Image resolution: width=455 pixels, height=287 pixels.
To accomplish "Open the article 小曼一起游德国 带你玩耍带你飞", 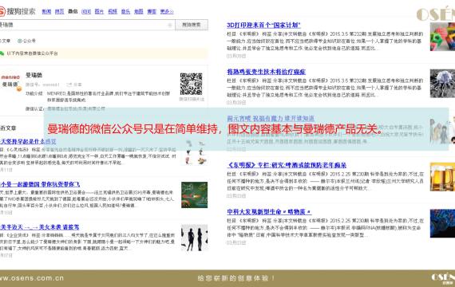I will [40, 184].
